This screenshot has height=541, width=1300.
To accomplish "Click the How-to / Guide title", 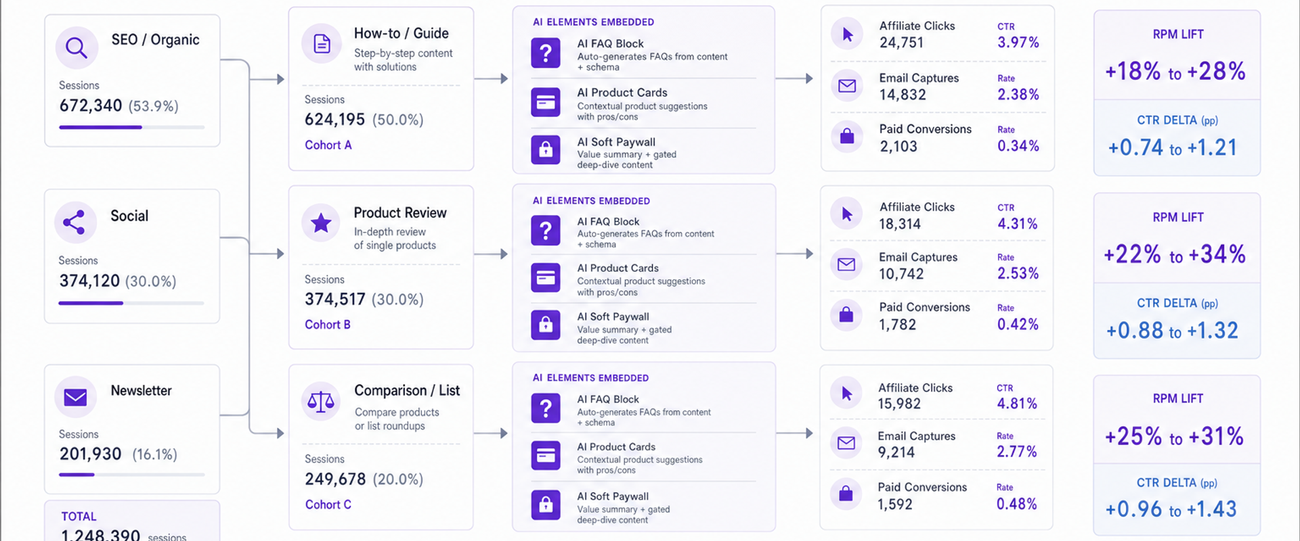I will click(x=402, y=33).
